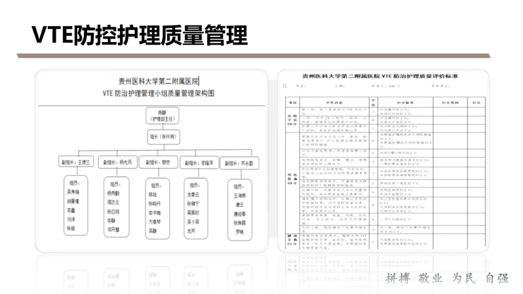The width and height of the screenshot is (523, 294).
Task: Click member name 张丽
Action: pyautogui.click(x=71, y=228)
